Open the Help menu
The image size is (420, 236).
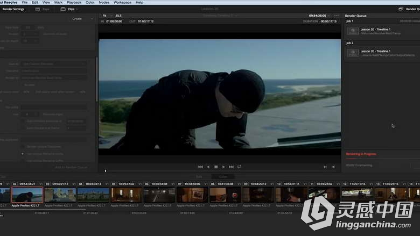pyautogui.click(x=139, y=2)
